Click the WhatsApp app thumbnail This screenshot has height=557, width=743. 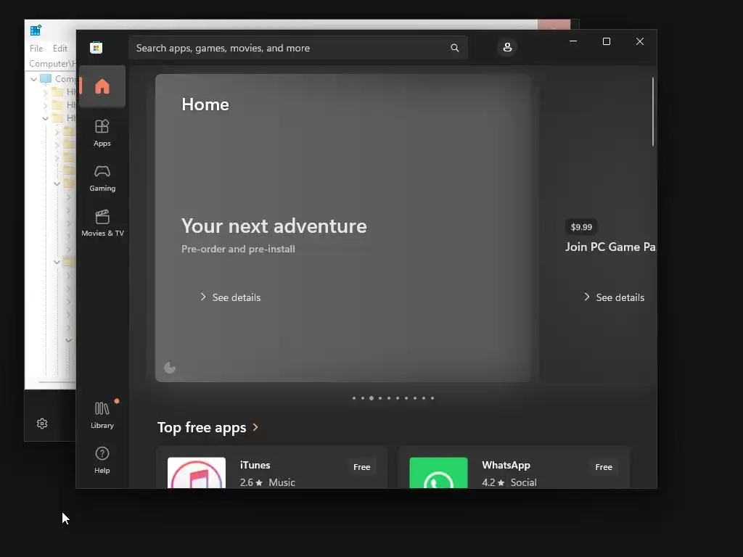[x=438, y=473]
